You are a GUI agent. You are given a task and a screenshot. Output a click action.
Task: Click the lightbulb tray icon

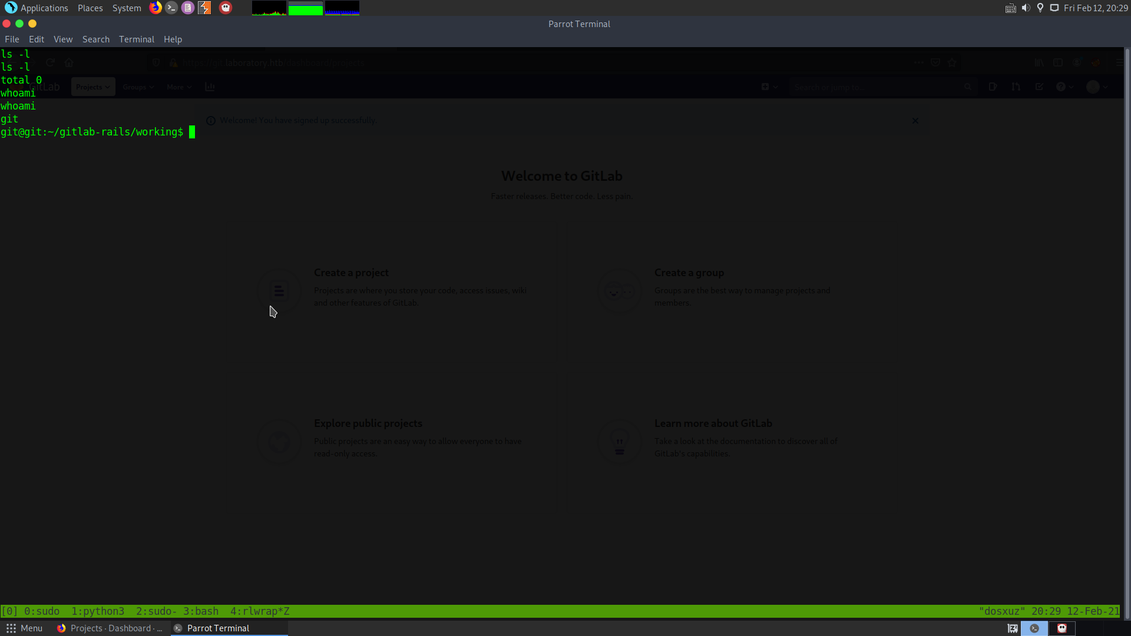click(1040, 8)
